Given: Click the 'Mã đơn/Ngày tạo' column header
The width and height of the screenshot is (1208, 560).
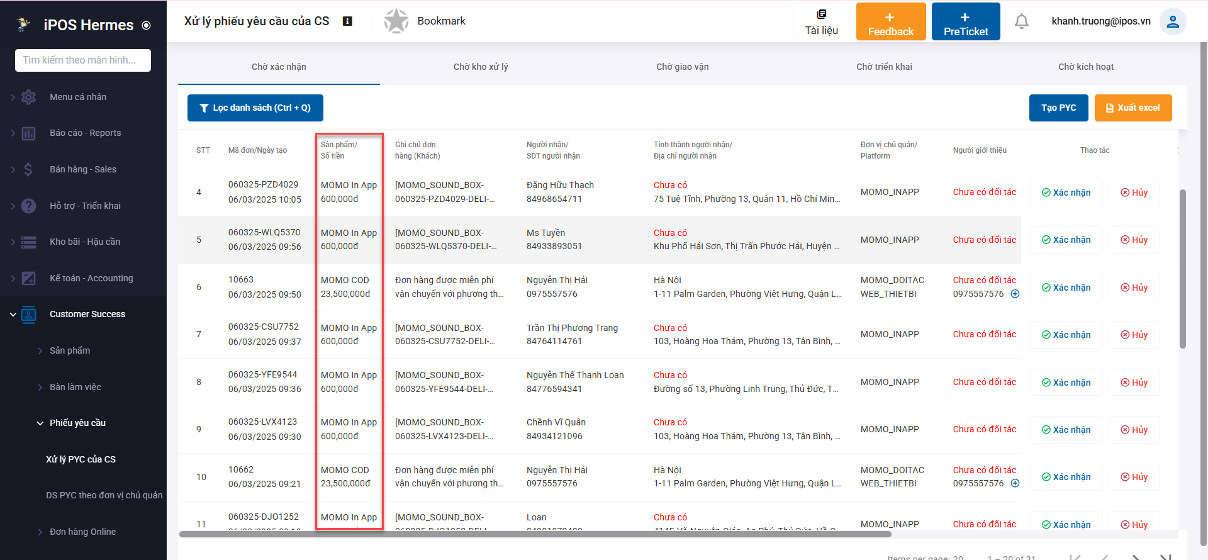Looking at the screenshot, I should tap(257, 150).
